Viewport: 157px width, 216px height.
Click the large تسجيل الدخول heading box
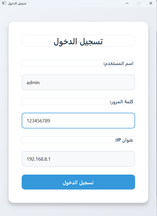(x=78, y=41)
